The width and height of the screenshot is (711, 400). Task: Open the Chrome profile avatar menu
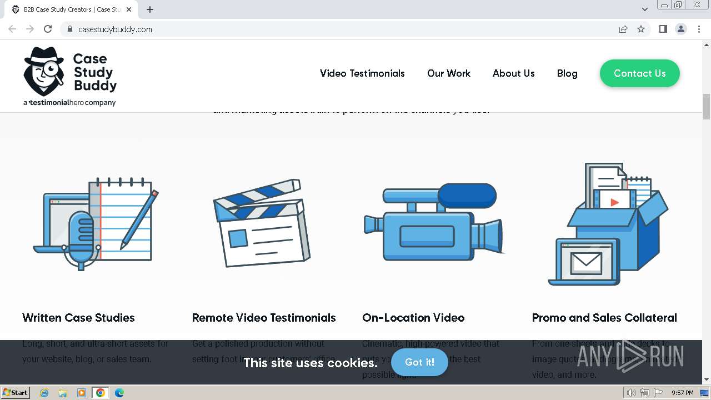tap(681, 29)
